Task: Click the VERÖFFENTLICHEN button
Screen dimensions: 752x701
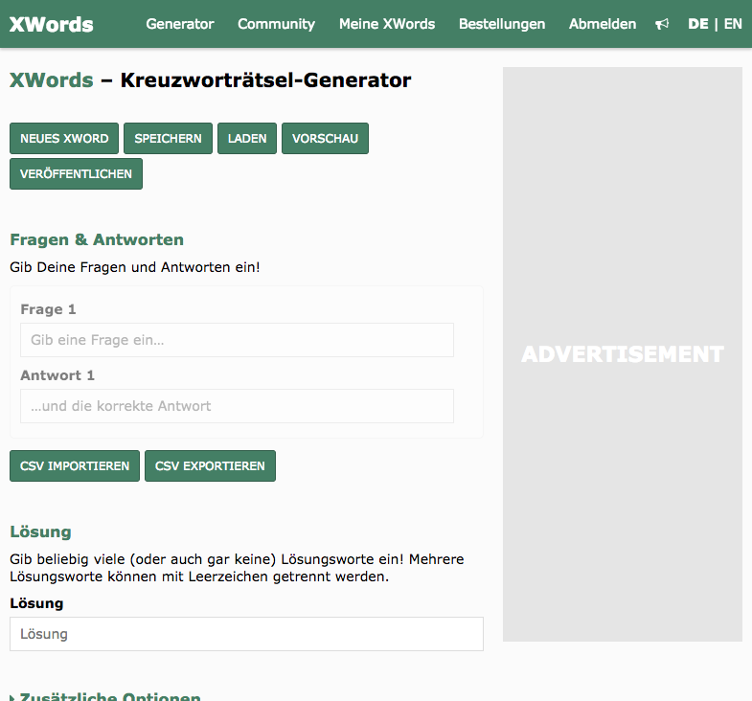Action: coord(76,174)
